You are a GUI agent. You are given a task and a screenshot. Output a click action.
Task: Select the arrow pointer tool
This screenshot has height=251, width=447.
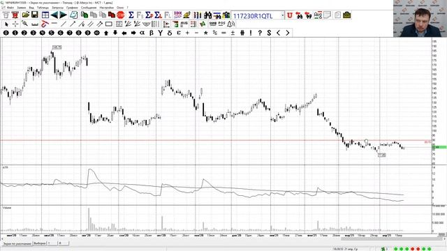(x=6, y=24)
